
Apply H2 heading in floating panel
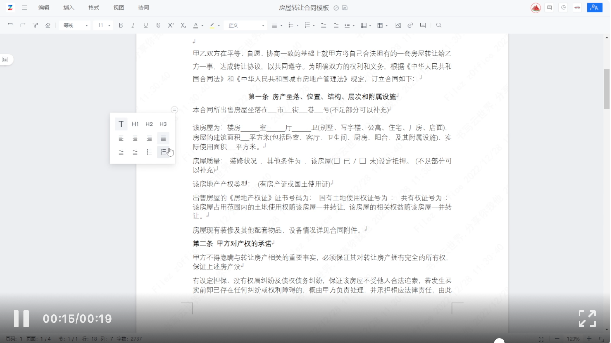149,124
